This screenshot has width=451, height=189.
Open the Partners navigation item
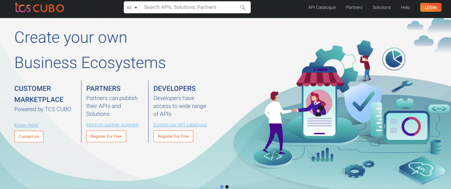point(354,8)
